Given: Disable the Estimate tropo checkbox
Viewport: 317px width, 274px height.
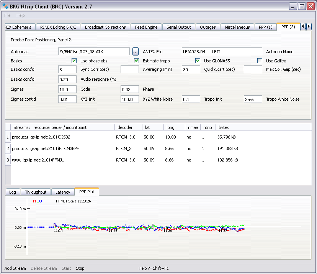Looking at the screenshot, I should pyautogui.click(x=136, y=61).
